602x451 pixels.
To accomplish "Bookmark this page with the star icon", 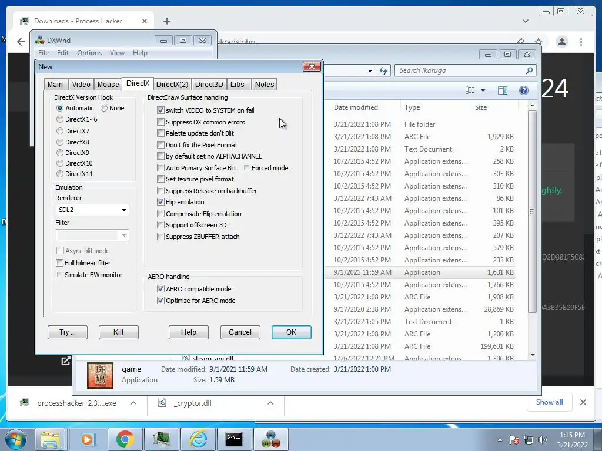I will coord(539,42).
